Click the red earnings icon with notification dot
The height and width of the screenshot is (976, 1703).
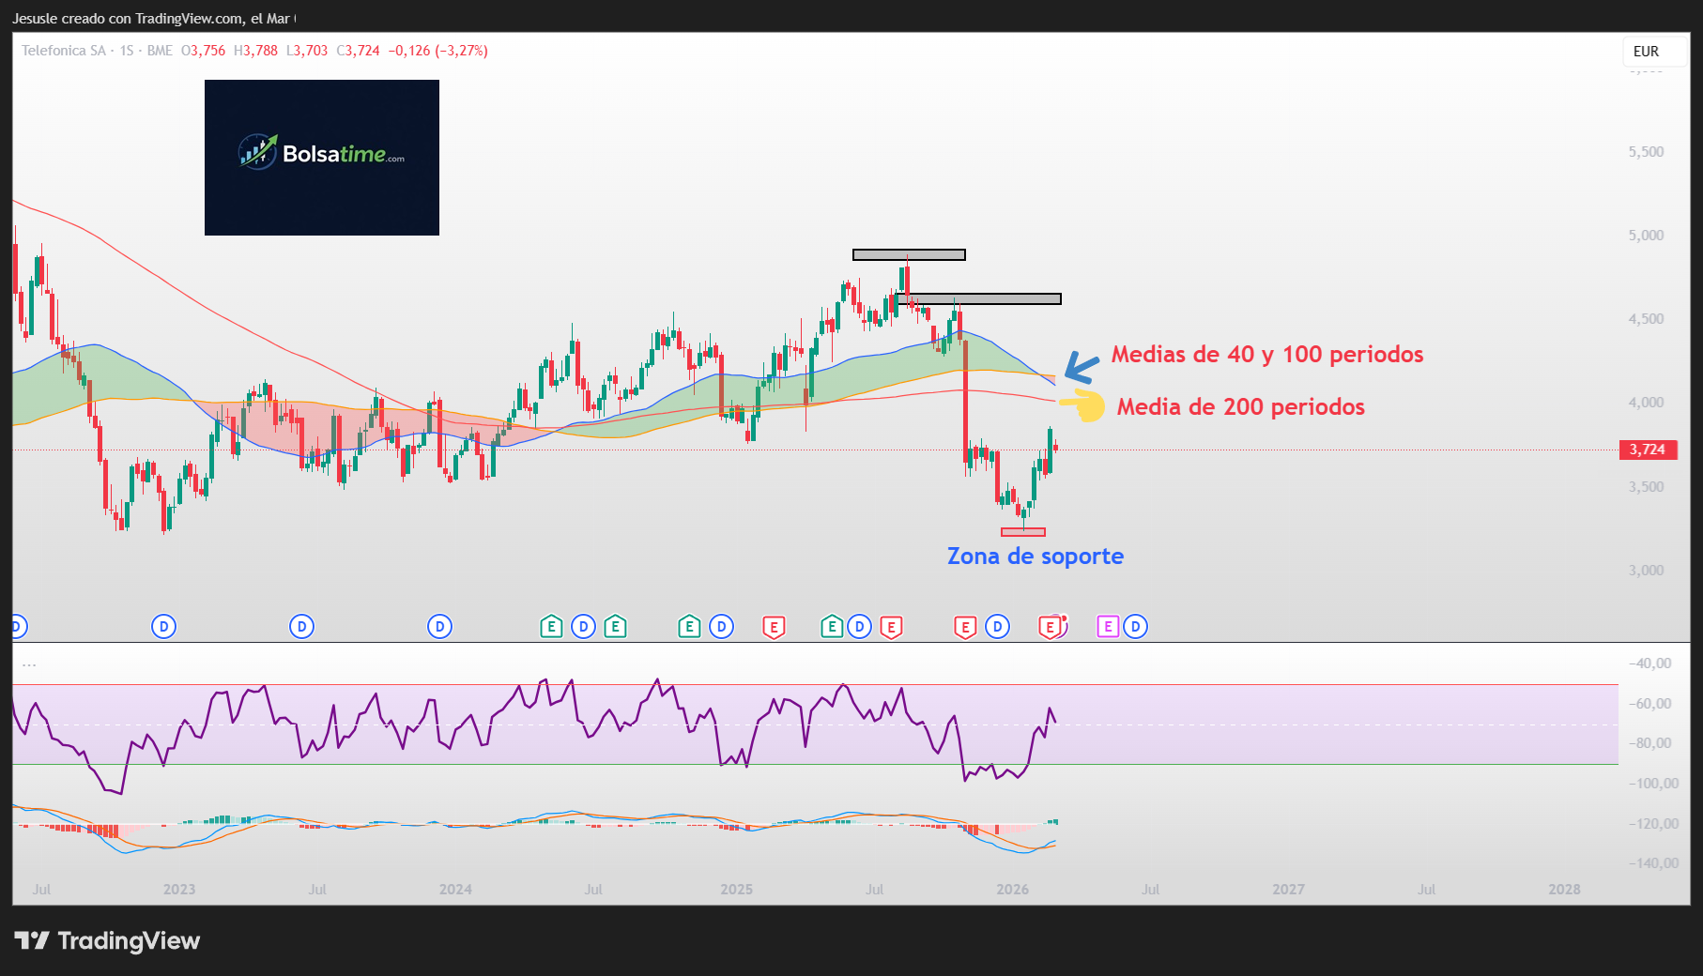1052,626
